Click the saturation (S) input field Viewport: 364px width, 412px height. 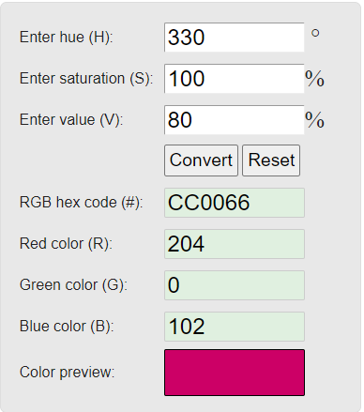(235, 79)
